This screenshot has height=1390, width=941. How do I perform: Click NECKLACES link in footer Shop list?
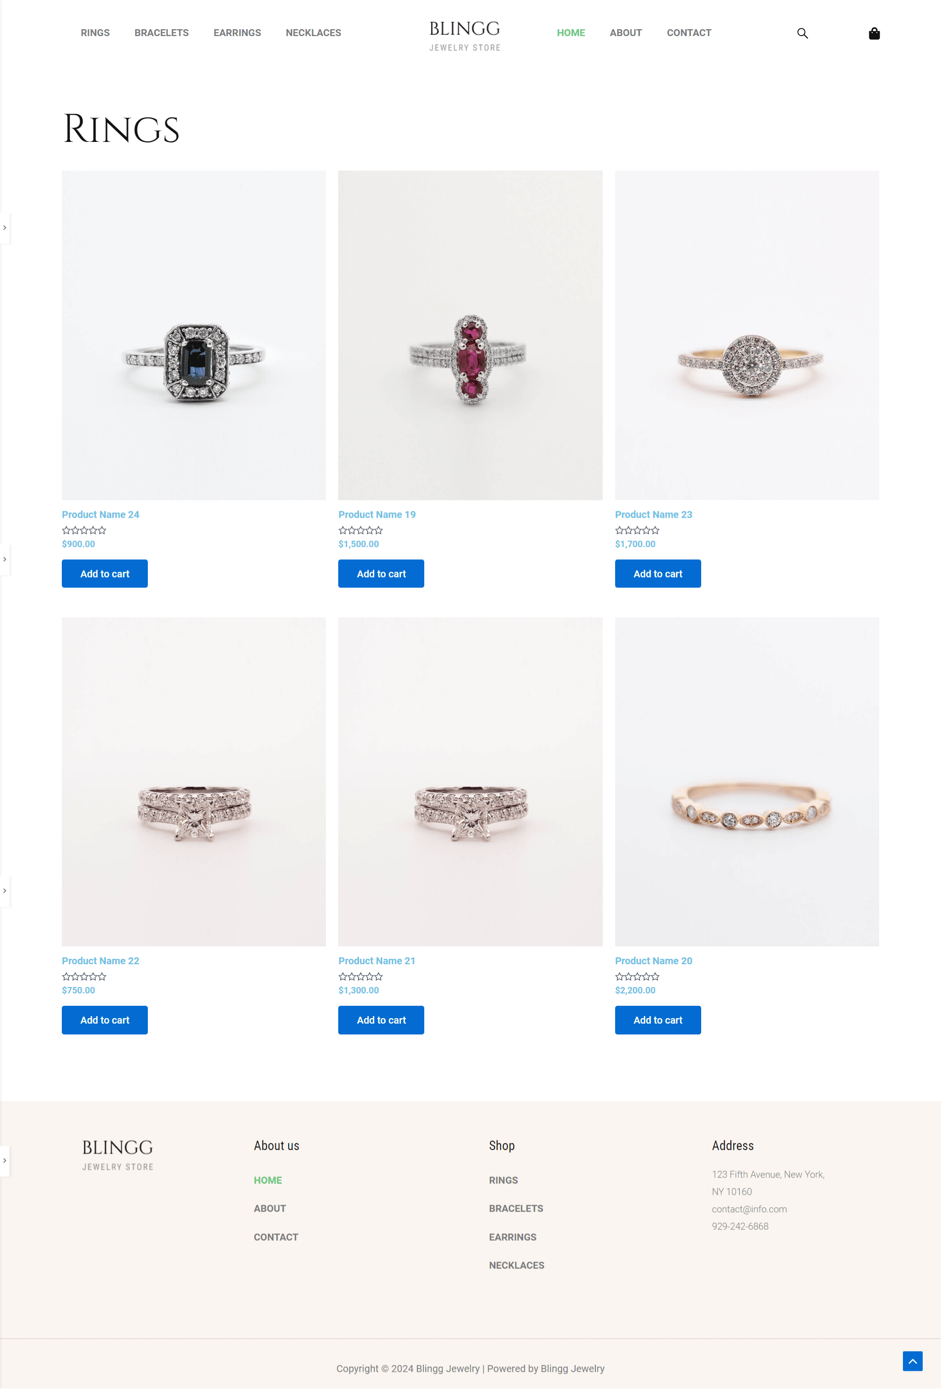(516, 1265)
